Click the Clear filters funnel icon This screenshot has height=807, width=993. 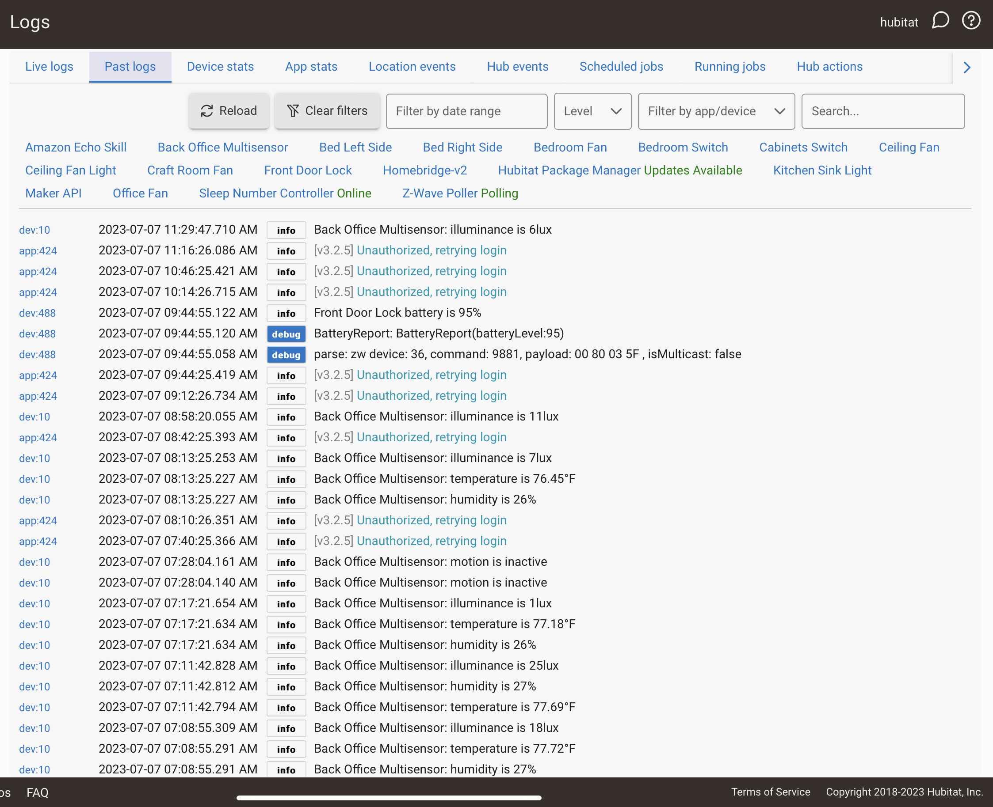pos(293,110)
